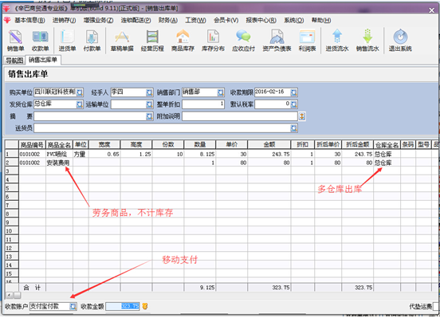Open the 收款单 toolbar icon
Image resolution: width=440 pixels, height=318 pixels.
click(41, 41)
